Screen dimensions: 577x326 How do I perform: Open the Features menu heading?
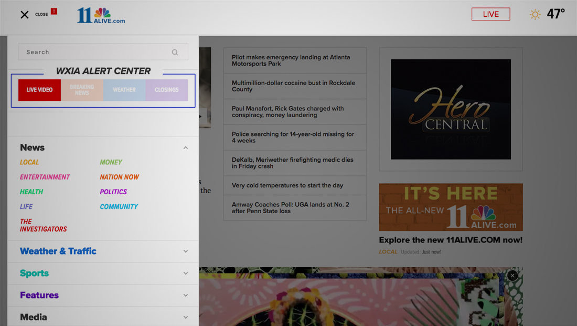click(39, 296)
